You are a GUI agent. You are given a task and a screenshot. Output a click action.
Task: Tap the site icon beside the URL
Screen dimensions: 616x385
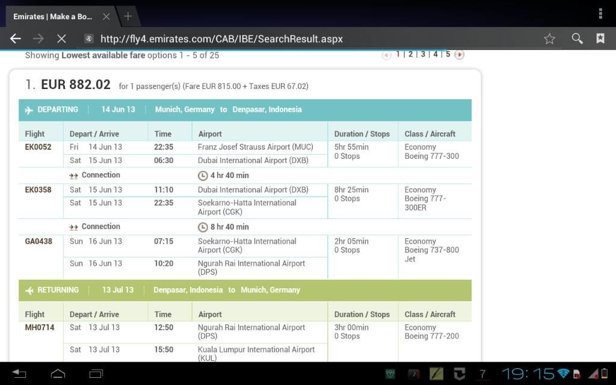(x=89, y=38)
